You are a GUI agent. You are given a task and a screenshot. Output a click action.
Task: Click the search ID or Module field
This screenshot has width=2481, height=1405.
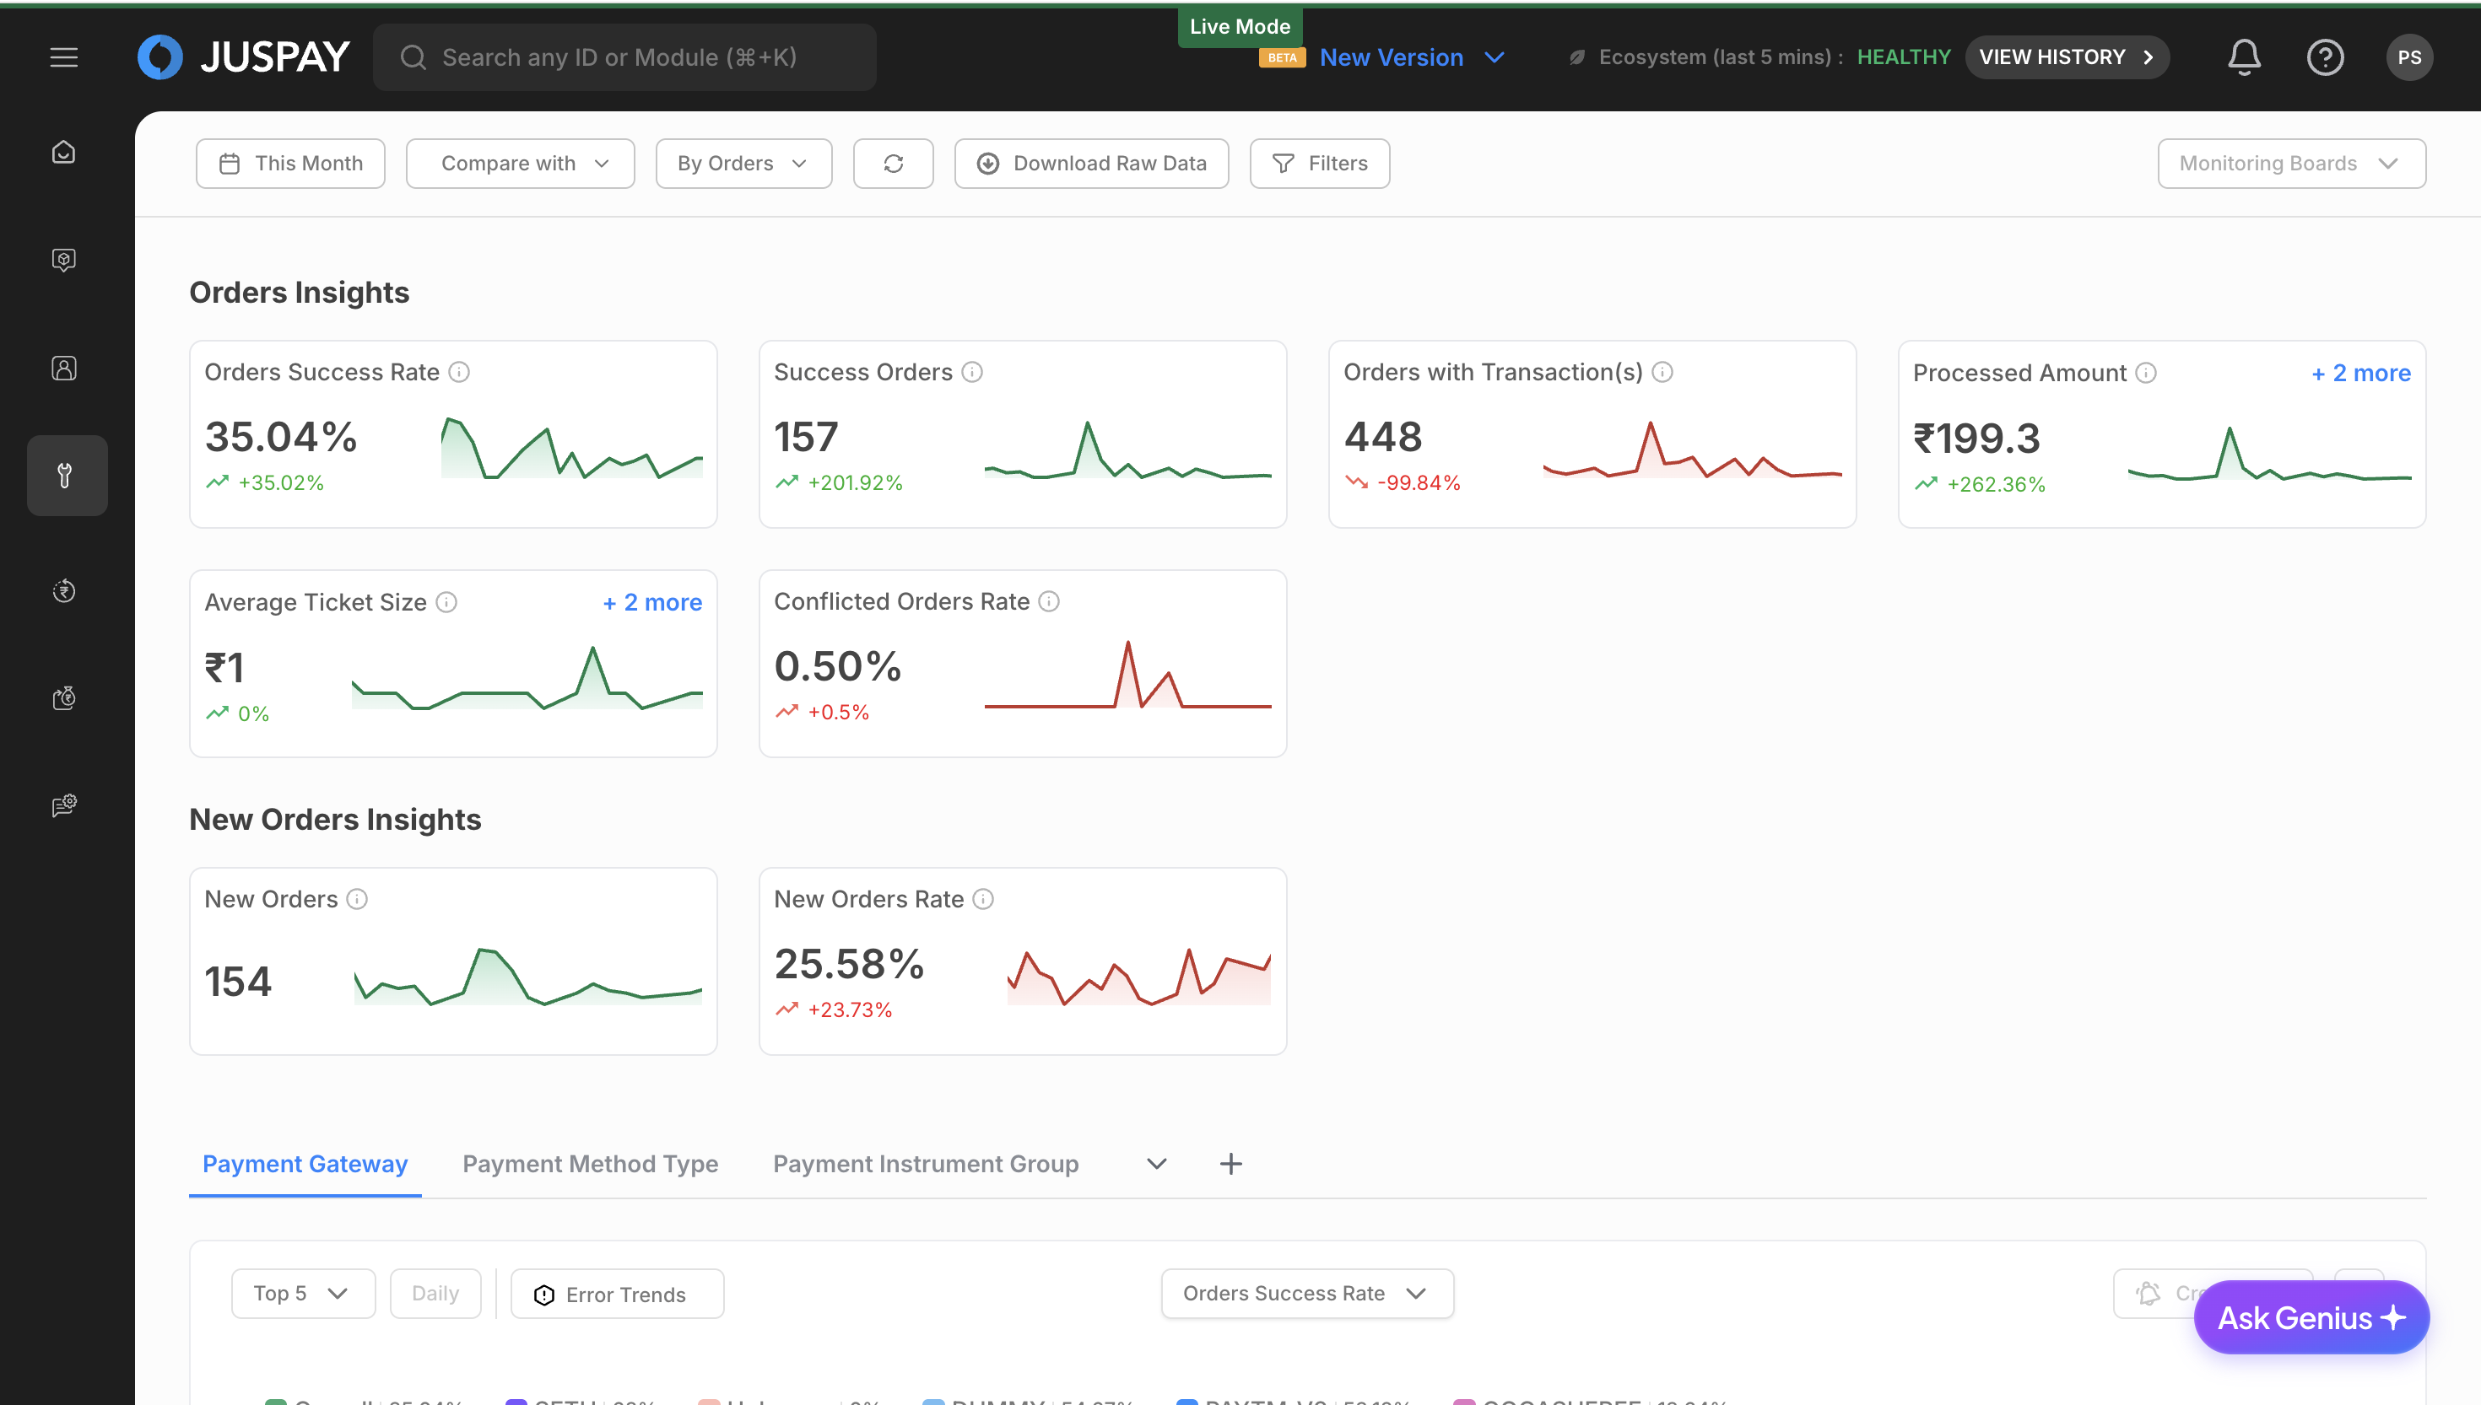(x=624, y=57)
